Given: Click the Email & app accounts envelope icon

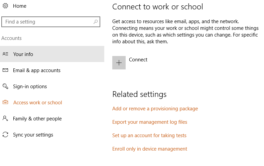Looking at the screenshot, I should click(x=5, y=70).
